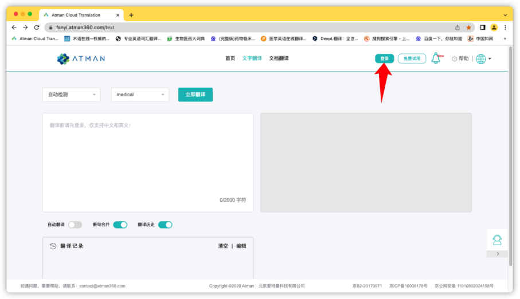Viewport: 520px width, 299px height.
Task: Click the 登录 login button
Action: point(384,58)
